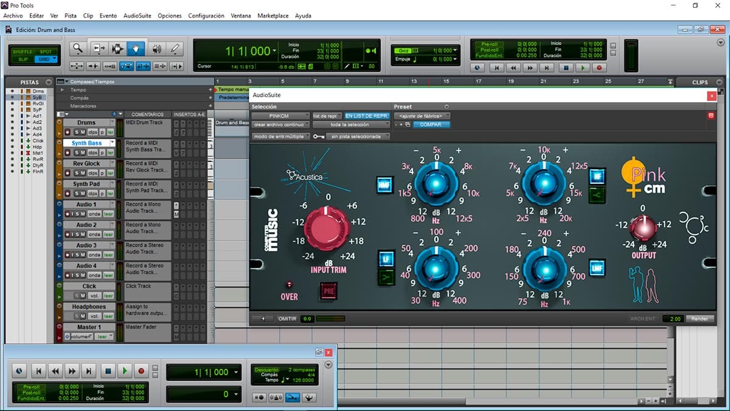
Task: Open the PINKCM plugin selector dropdown
Action: click(x=279, y=116)
